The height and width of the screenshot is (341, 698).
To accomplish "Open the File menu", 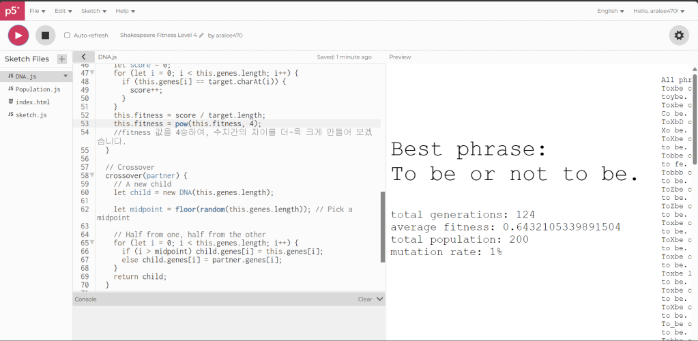I will (x=37, y=11).
